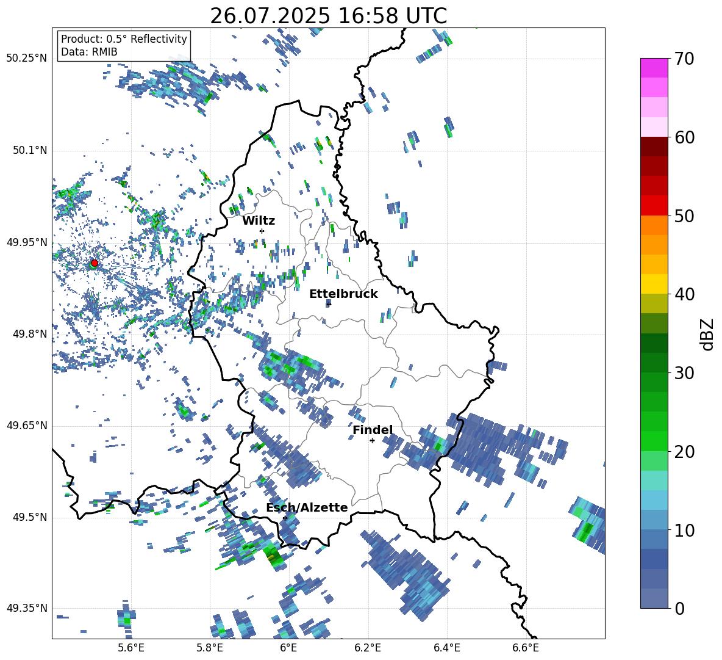The image size is (722, 660).
Task: Click the cross marker below Esch/Alzette
Action: point(285,518)
